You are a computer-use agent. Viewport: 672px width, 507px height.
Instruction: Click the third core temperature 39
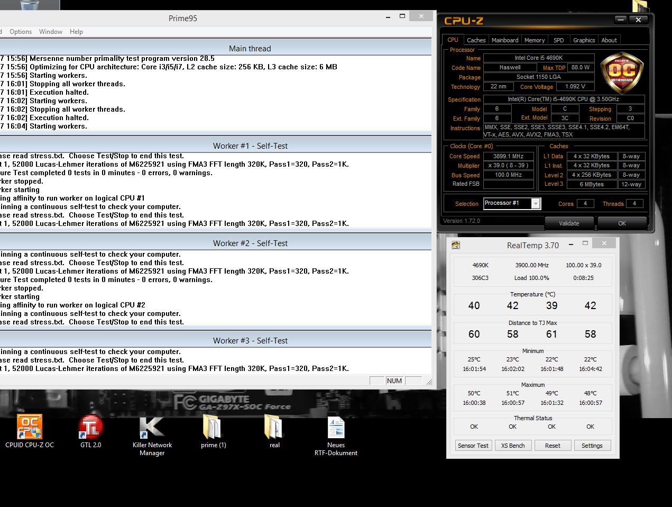pyautogui.click(x=551, y=306)
